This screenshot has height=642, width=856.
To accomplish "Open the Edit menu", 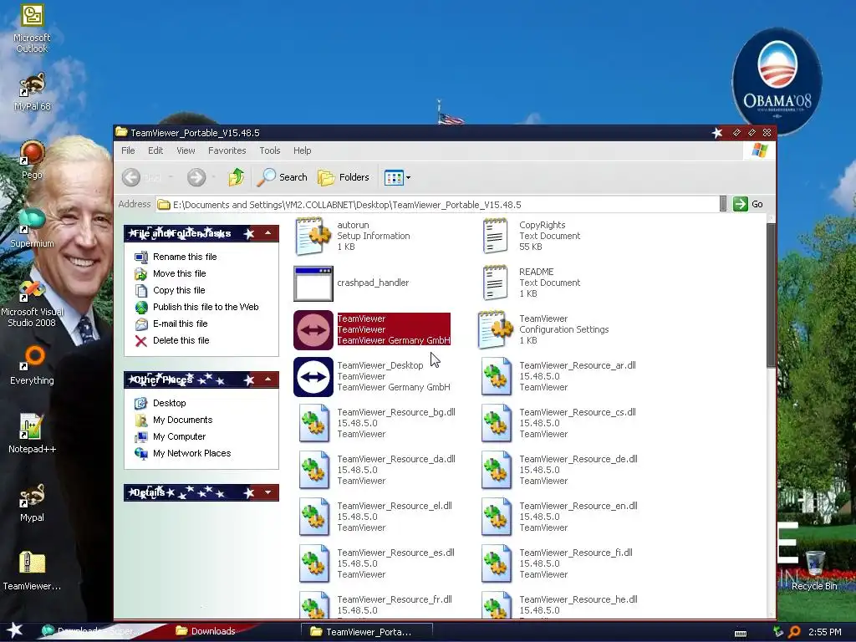I will (155, 150).
